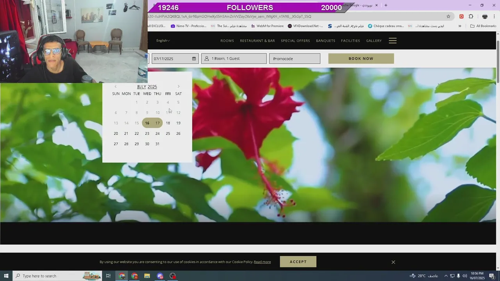
Task: Open the FACILITIES menu item
Action: click(x=351, y=41)
